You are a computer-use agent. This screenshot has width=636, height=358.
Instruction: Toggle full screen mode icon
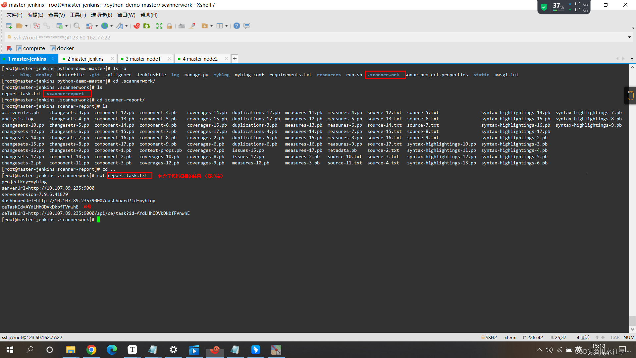coord(159,26)
